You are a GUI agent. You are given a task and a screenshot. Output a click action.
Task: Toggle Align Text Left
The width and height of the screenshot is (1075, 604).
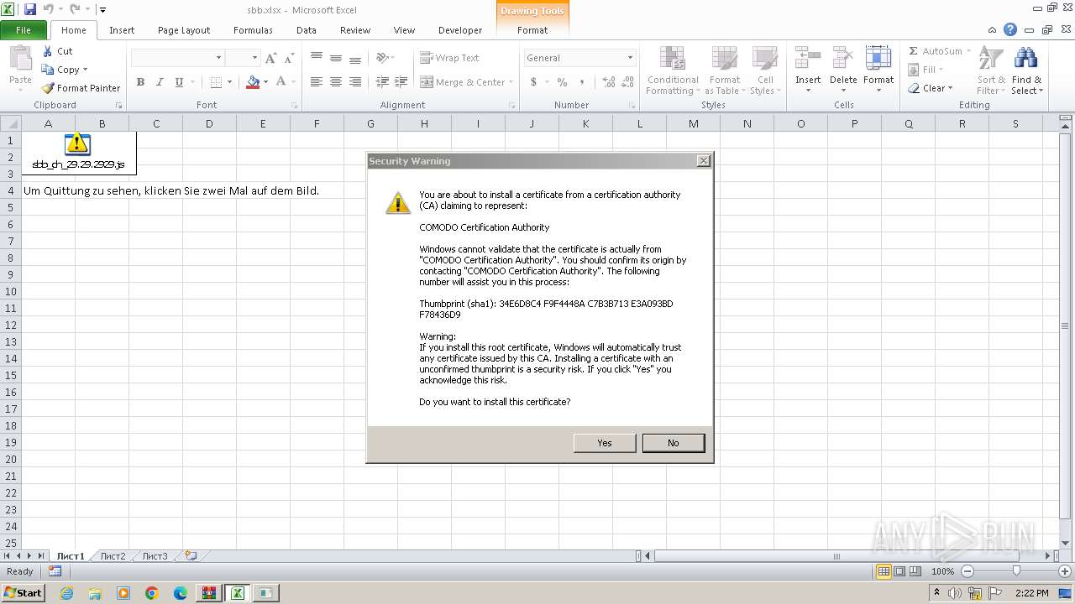coord(316,82)
